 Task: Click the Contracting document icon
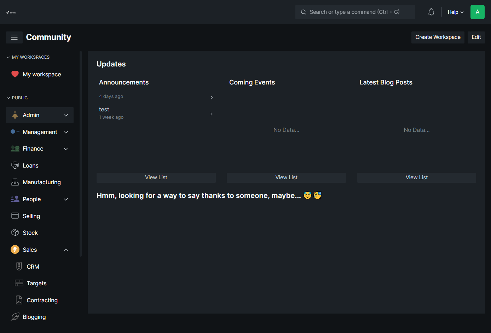[19, 300]
